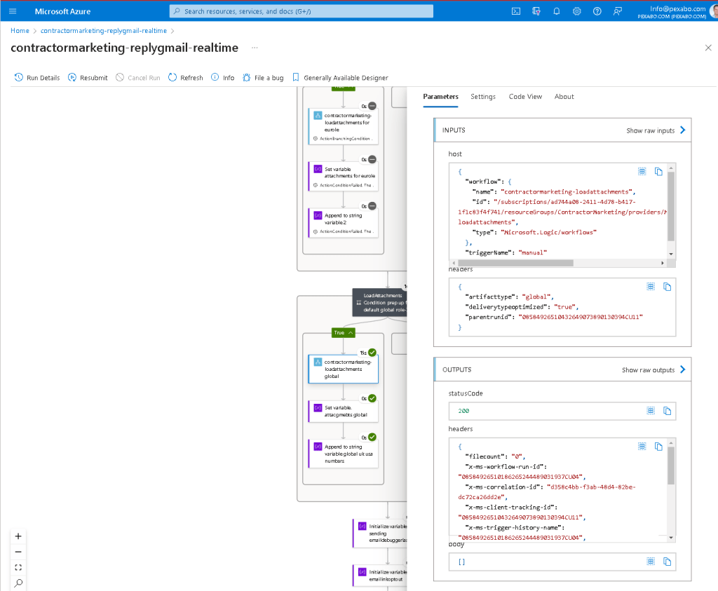The width and height of the screenshot is (718, 591).
Task: Copy the host input JSON
Action: (x=658, y=171)
